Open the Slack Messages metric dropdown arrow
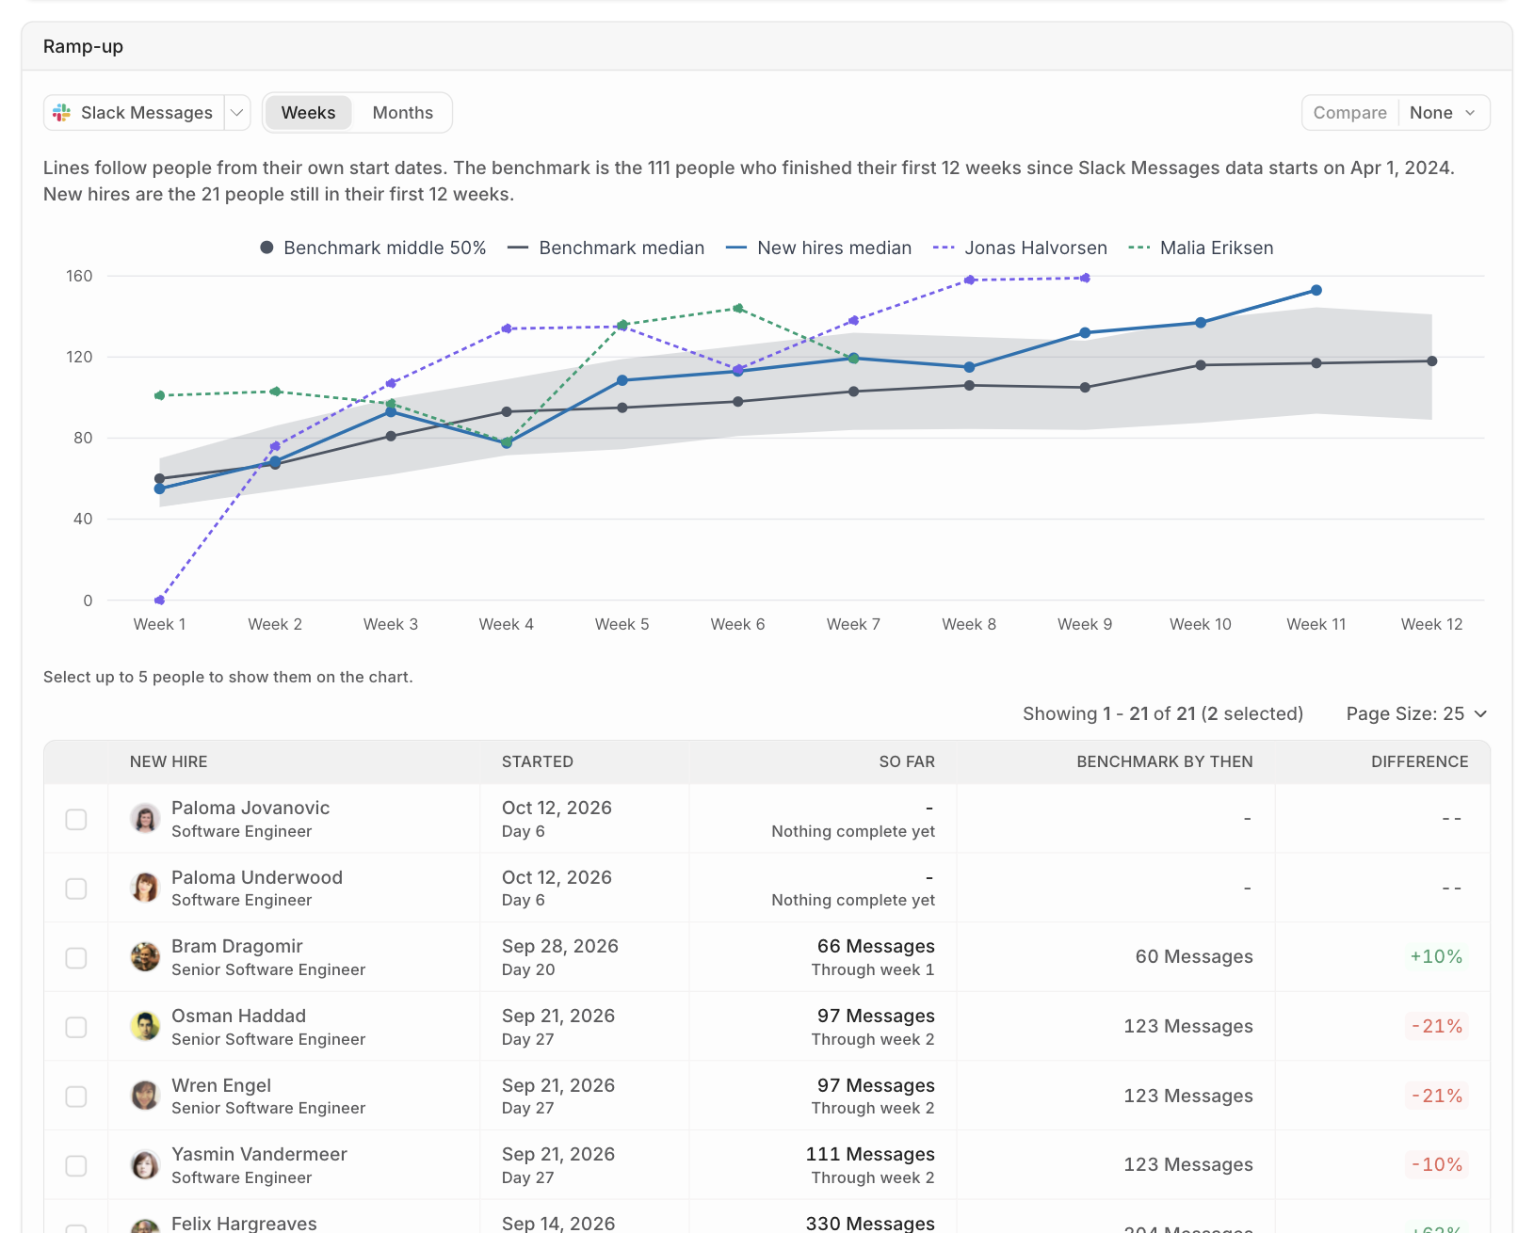The height and width of the screenshot is (1233, 1534). coord(237,113)
